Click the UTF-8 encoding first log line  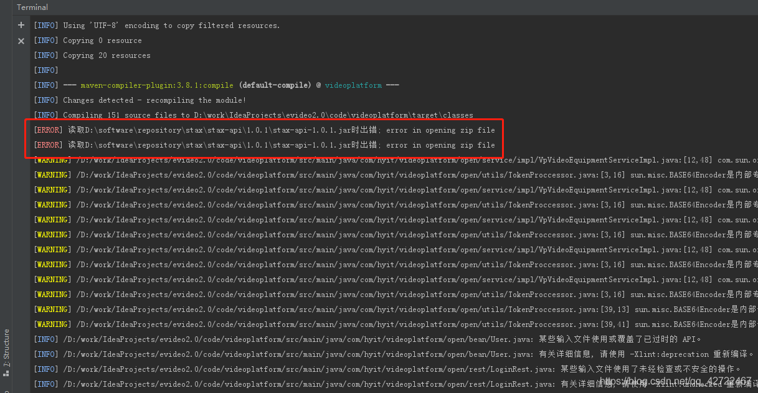[156, 25]
